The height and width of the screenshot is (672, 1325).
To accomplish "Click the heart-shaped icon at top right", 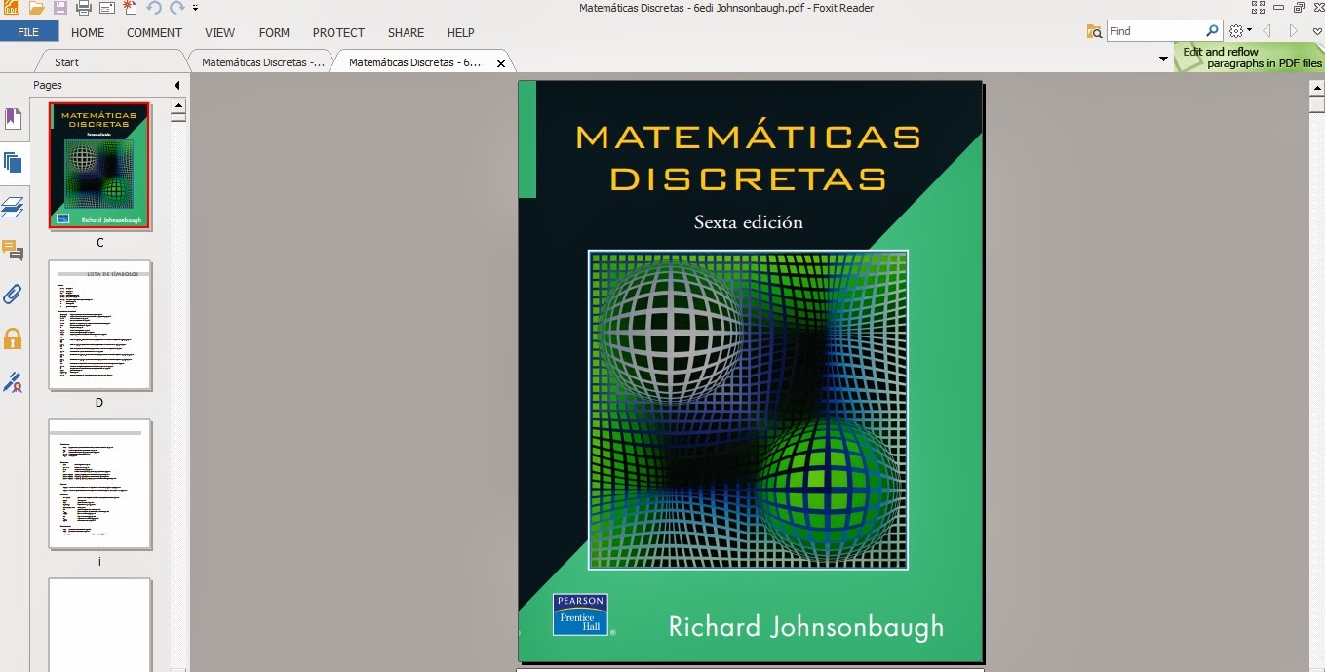I will 1316,31.
